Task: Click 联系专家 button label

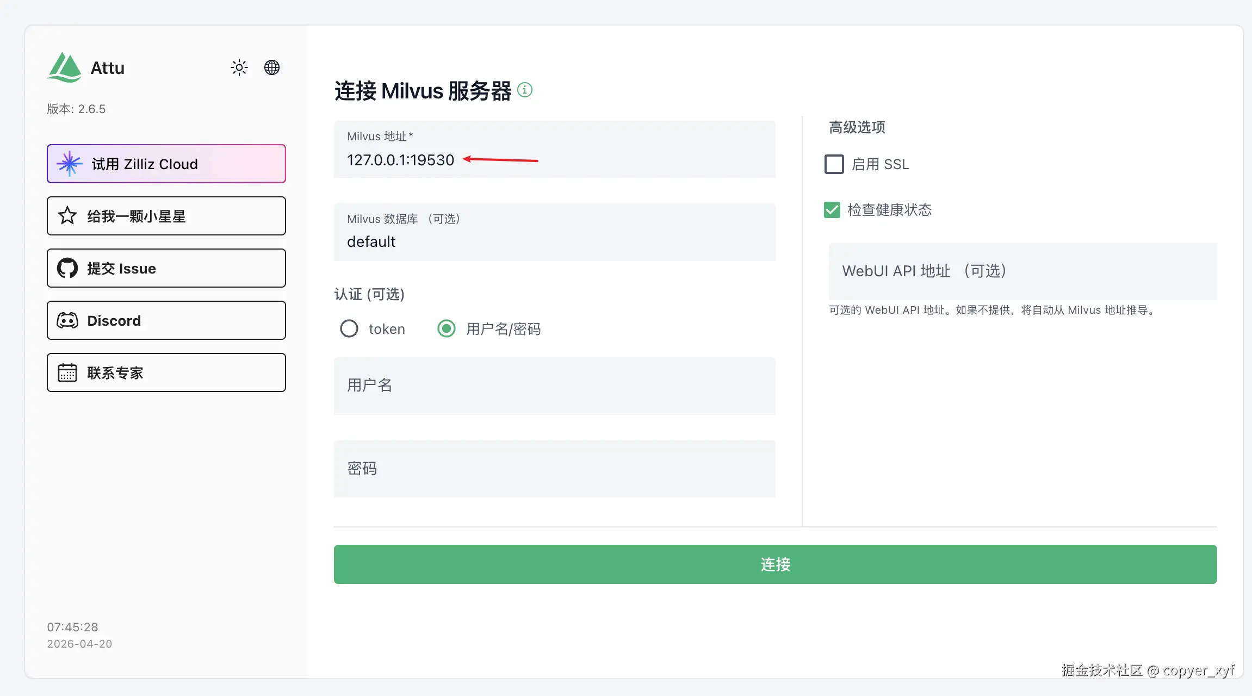Action: (115, 373)
